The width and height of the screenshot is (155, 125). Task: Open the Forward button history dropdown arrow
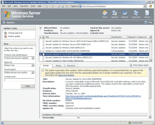coord(56,6)
